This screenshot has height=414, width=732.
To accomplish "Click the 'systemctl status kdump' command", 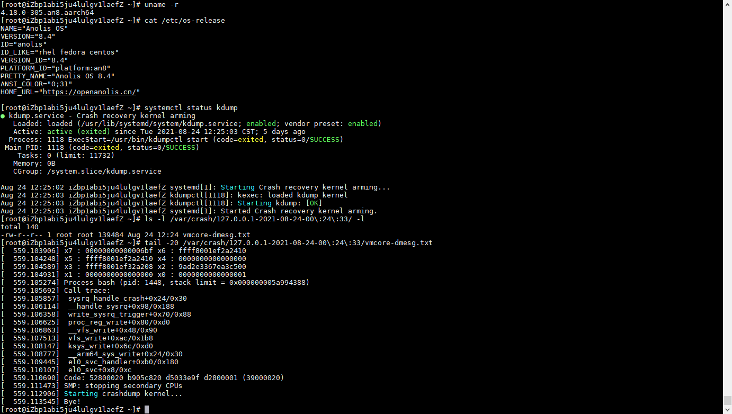I will pos(191,108).
